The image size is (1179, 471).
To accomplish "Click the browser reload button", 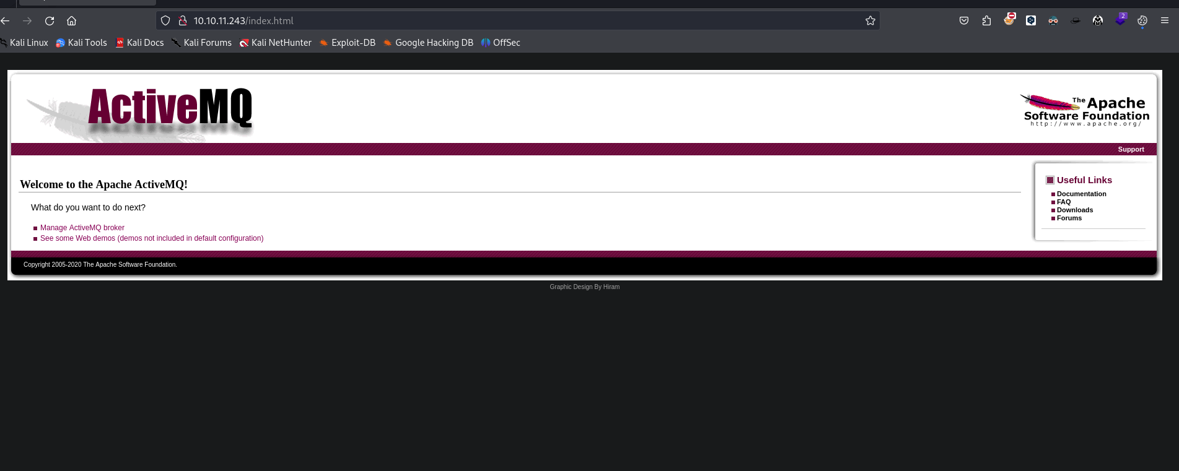I will pyautogui.click(x=50, y=21).
